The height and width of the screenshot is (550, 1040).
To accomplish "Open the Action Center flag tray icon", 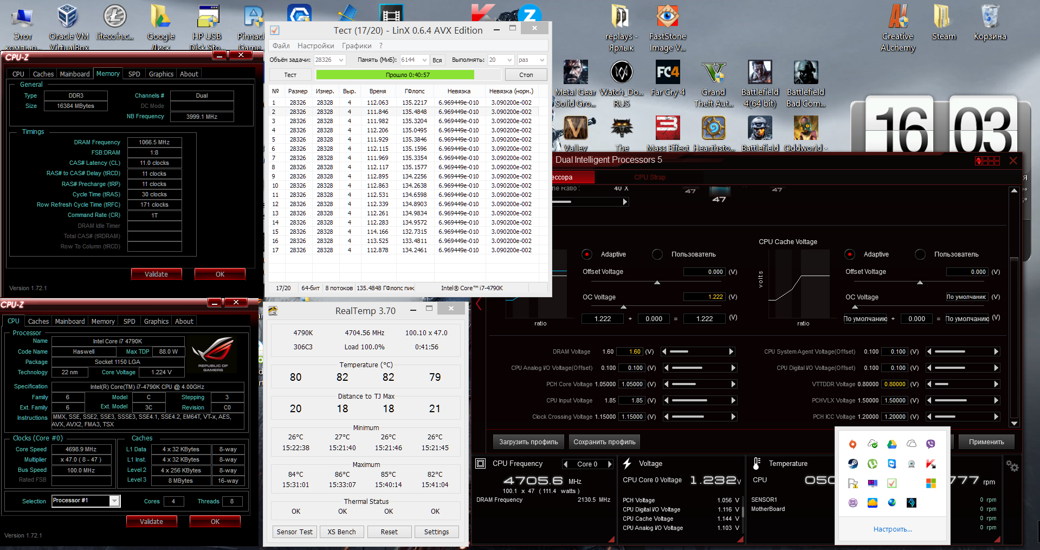I will (852, 483).
